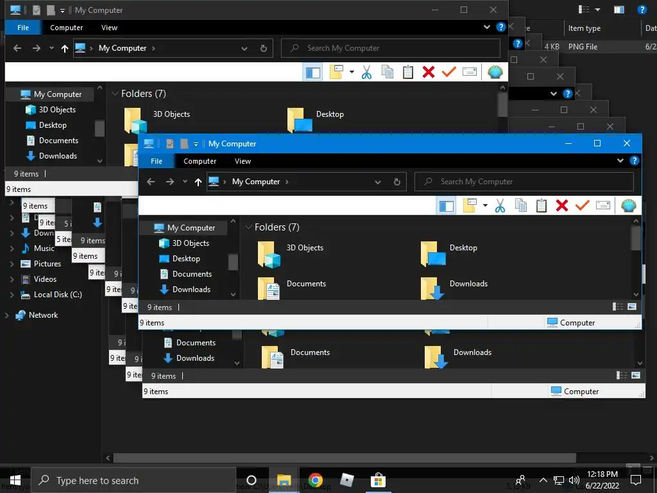Click the orange checkmark icon in back top window
Screen dimensions: 657x493
[448, 72]
